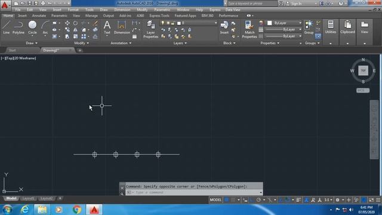Toggle dynamic input in status bar
This screenshot has width=382, height=215.
tap(245, 200)
